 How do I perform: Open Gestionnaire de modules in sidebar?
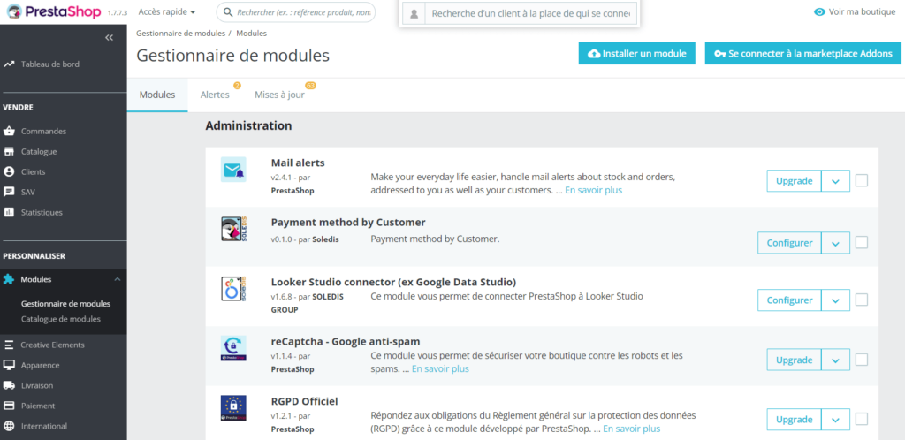tap(65, 303)
